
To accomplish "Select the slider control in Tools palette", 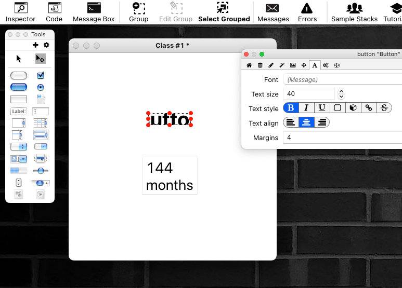I will click(41, 170).
